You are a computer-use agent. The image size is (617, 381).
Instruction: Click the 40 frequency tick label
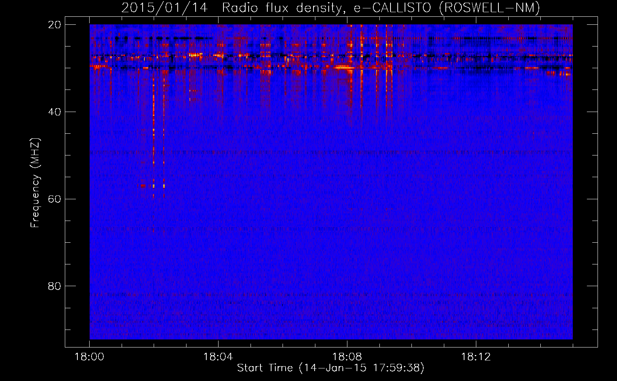click(55, 112)
